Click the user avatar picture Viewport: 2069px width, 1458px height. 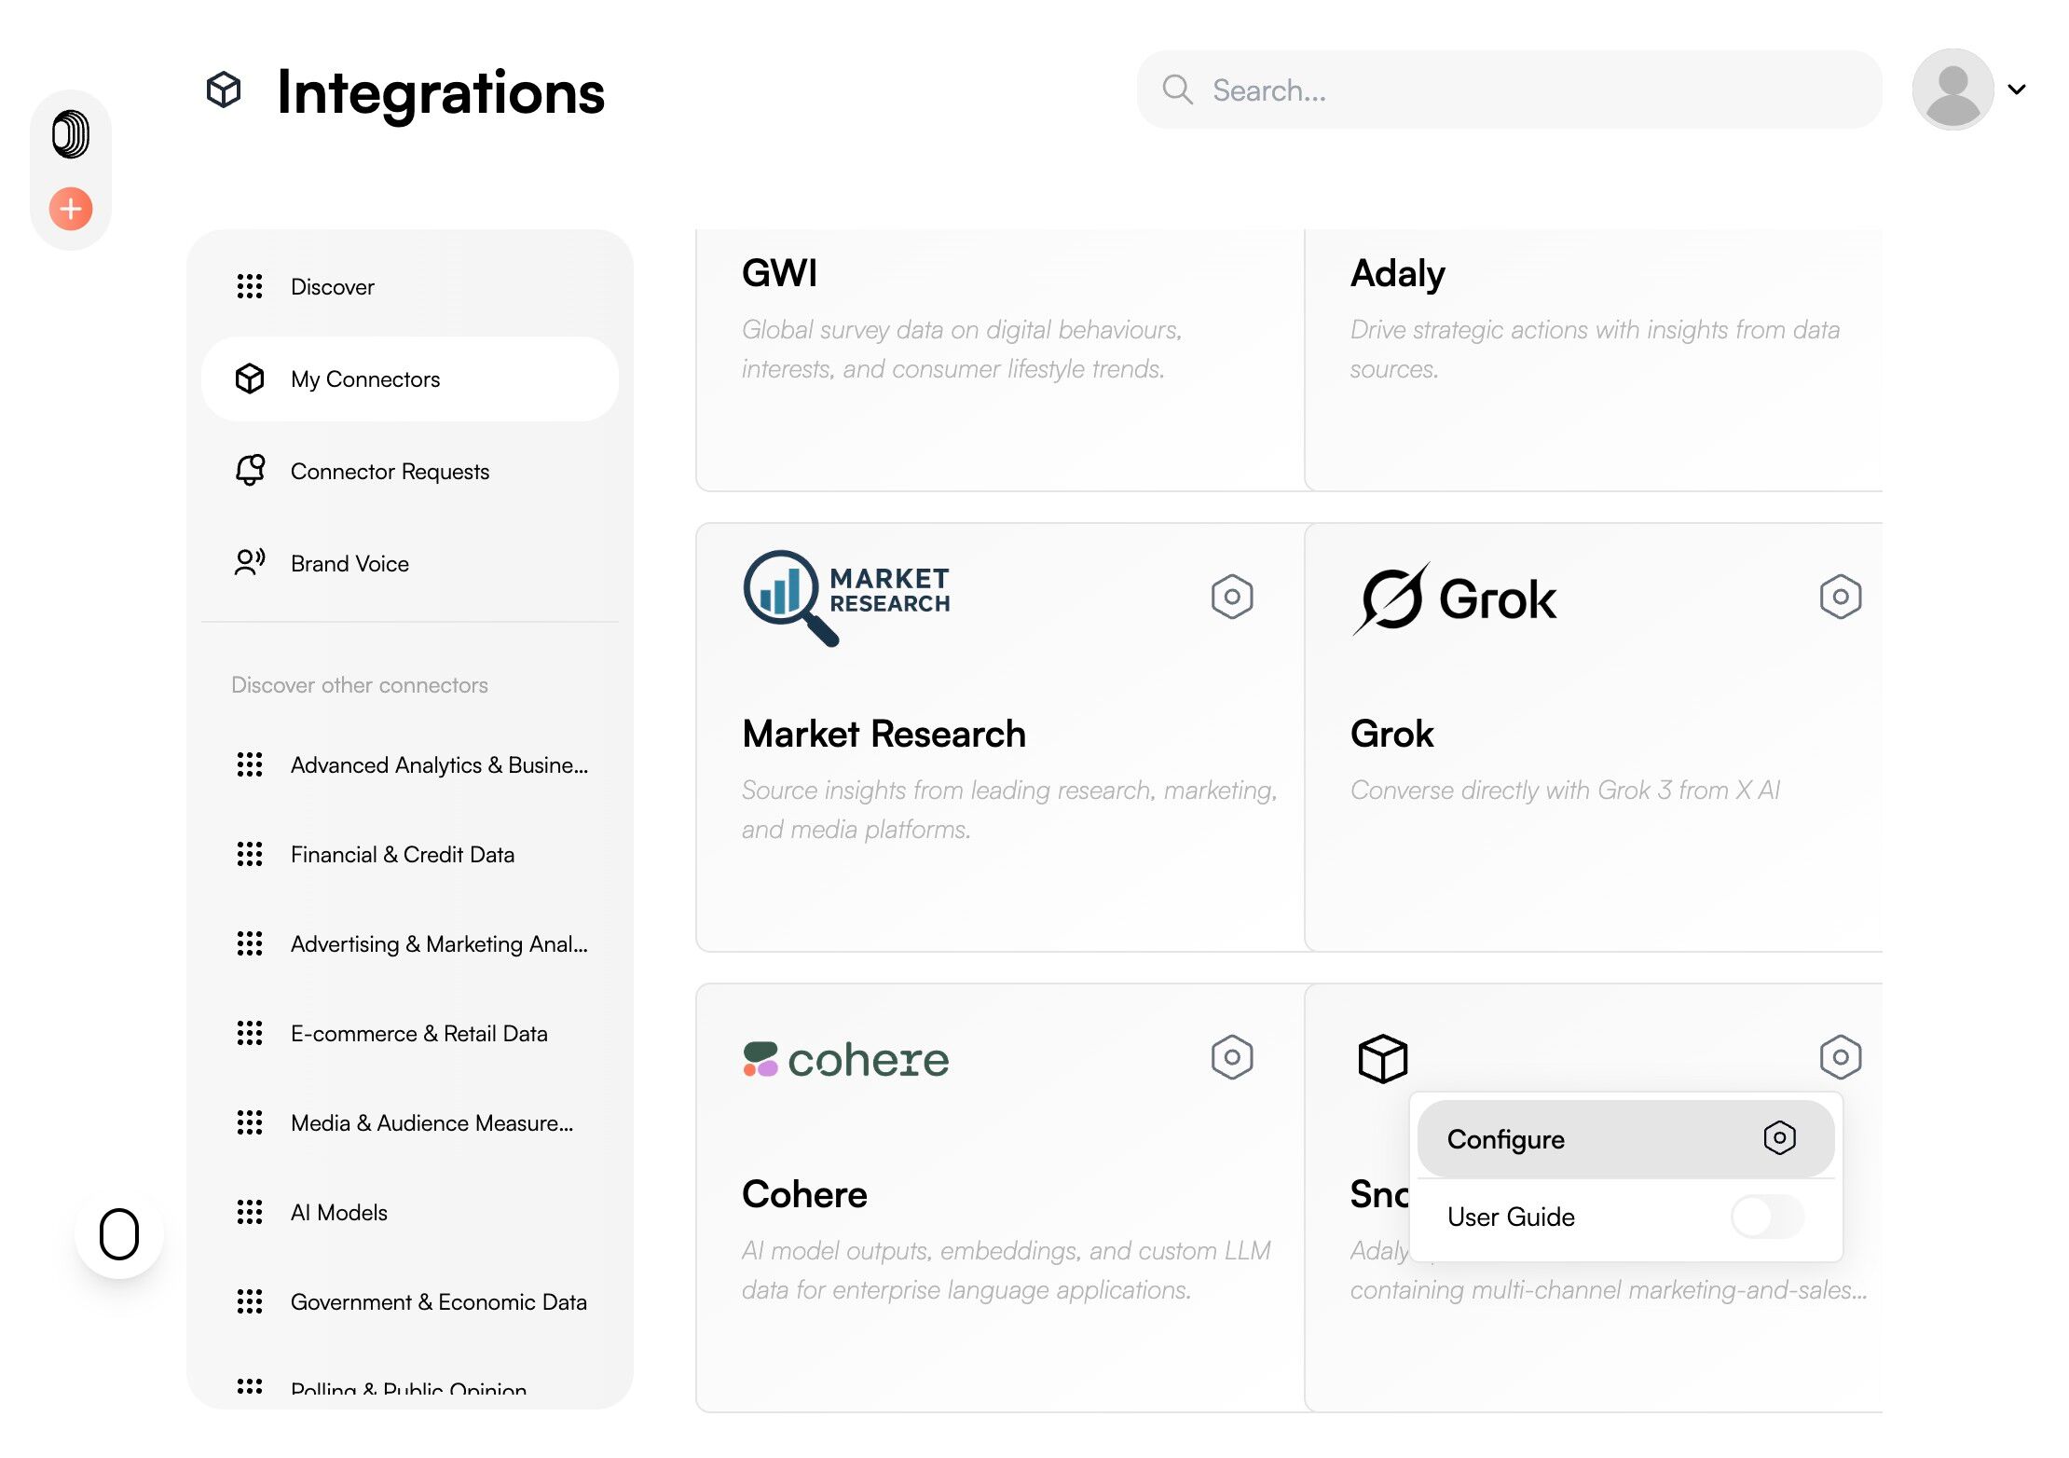pyautogui.click(x=1953, y=89)
